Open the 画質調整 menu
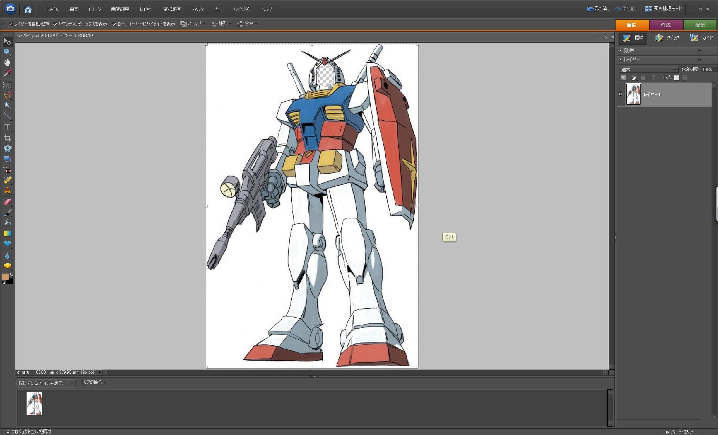The width and height of the screenshot is (718, 435). point(120,9)
